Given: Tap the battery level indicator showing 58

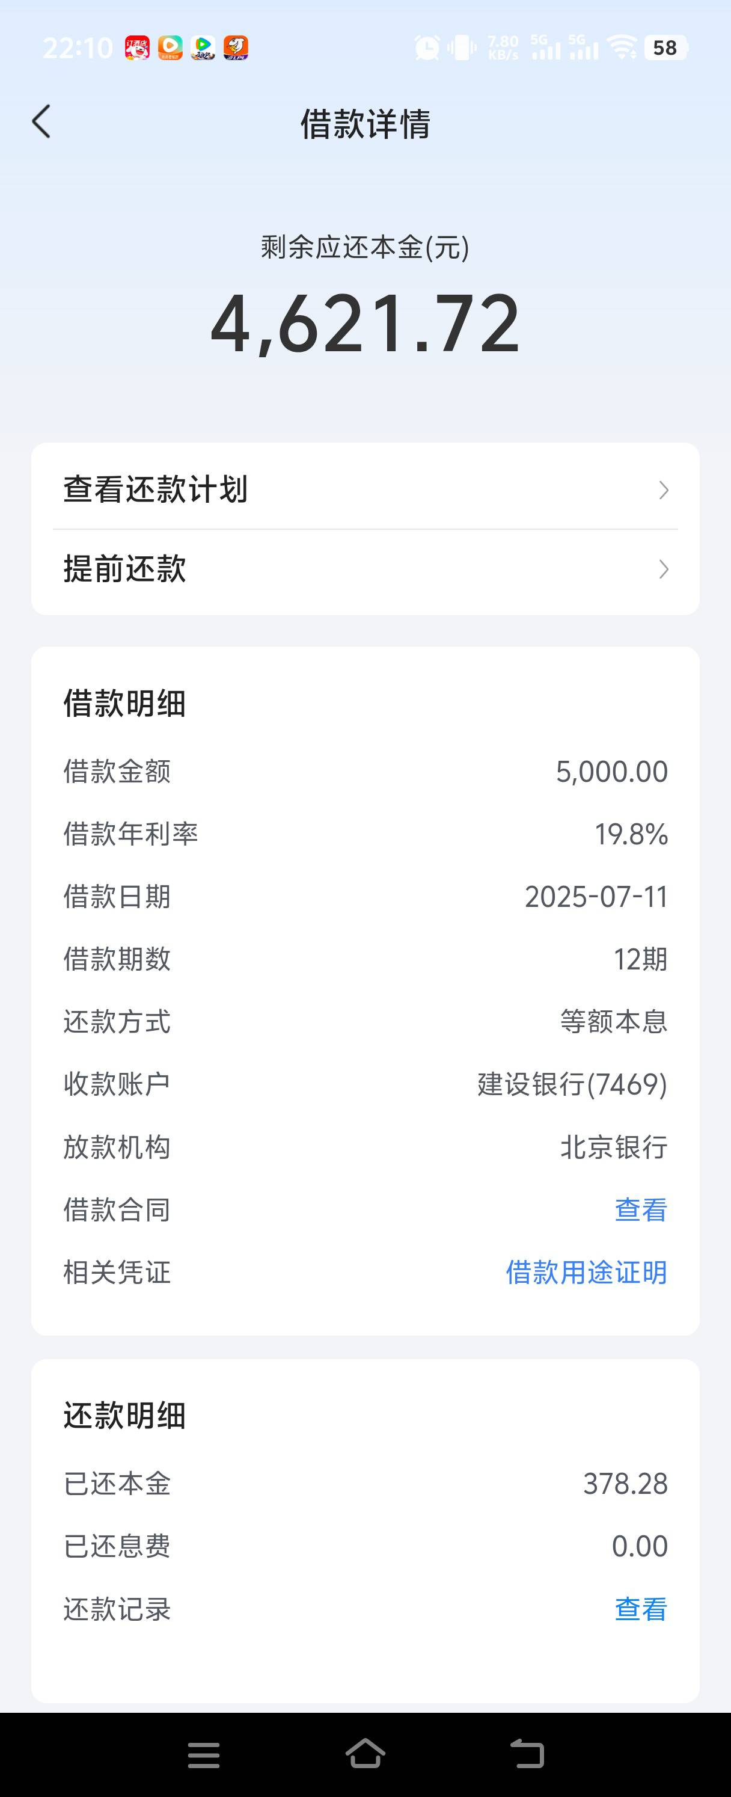Looking at the screenshot, I should click(665, 48).
